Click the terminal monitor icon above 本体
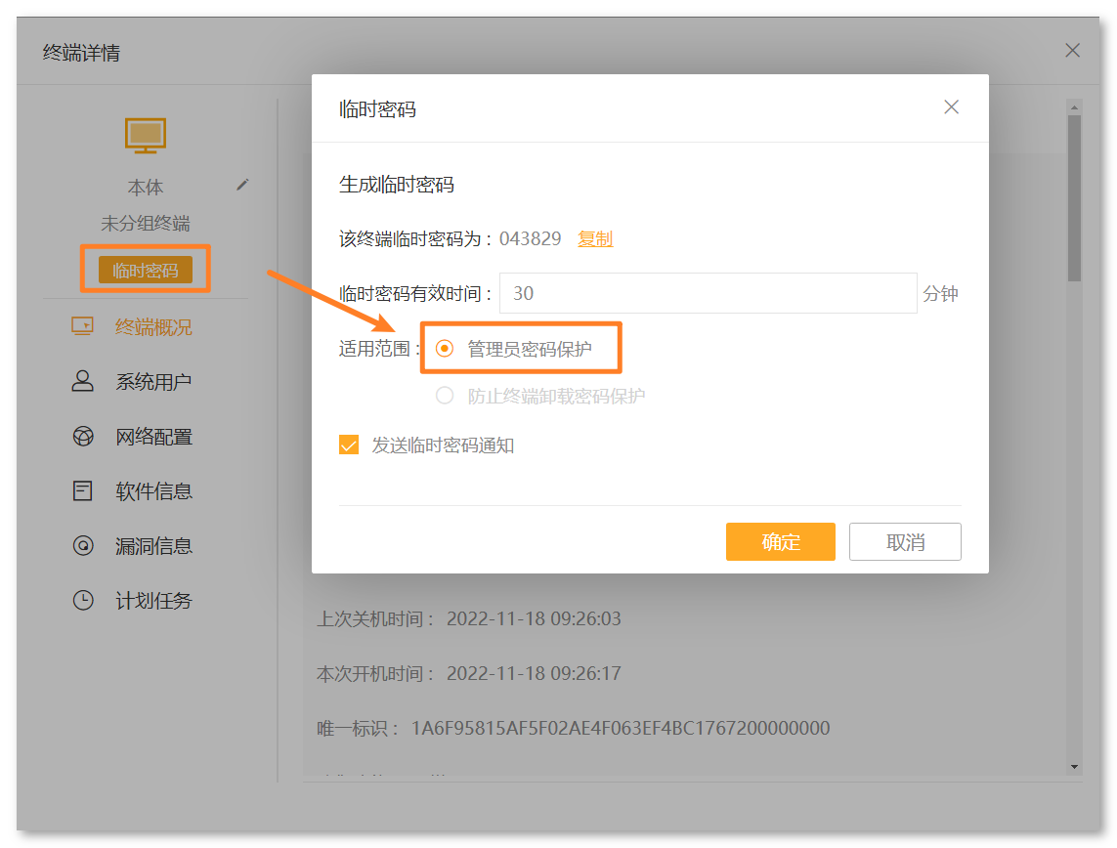The width and height of the screenshot is (1117, 848). coord(146,136)
